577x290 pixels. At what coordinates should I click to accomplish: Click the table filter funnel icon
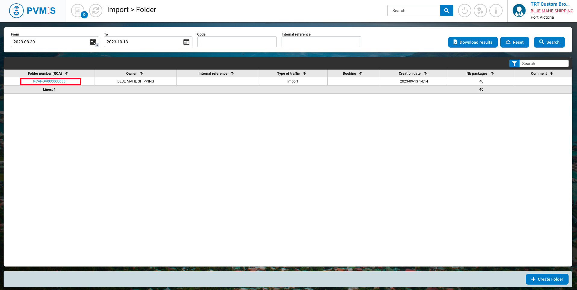pyautogui.click(x=514, y=64)
